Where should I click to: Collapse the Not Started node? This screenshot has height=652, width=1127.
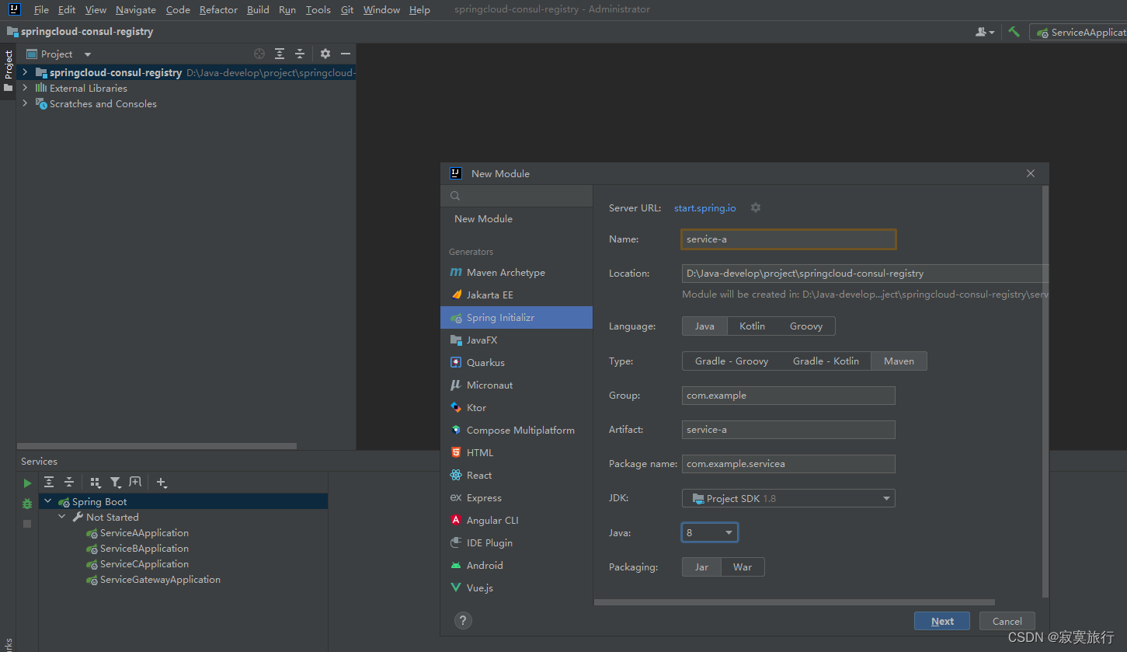pos(62,517)
